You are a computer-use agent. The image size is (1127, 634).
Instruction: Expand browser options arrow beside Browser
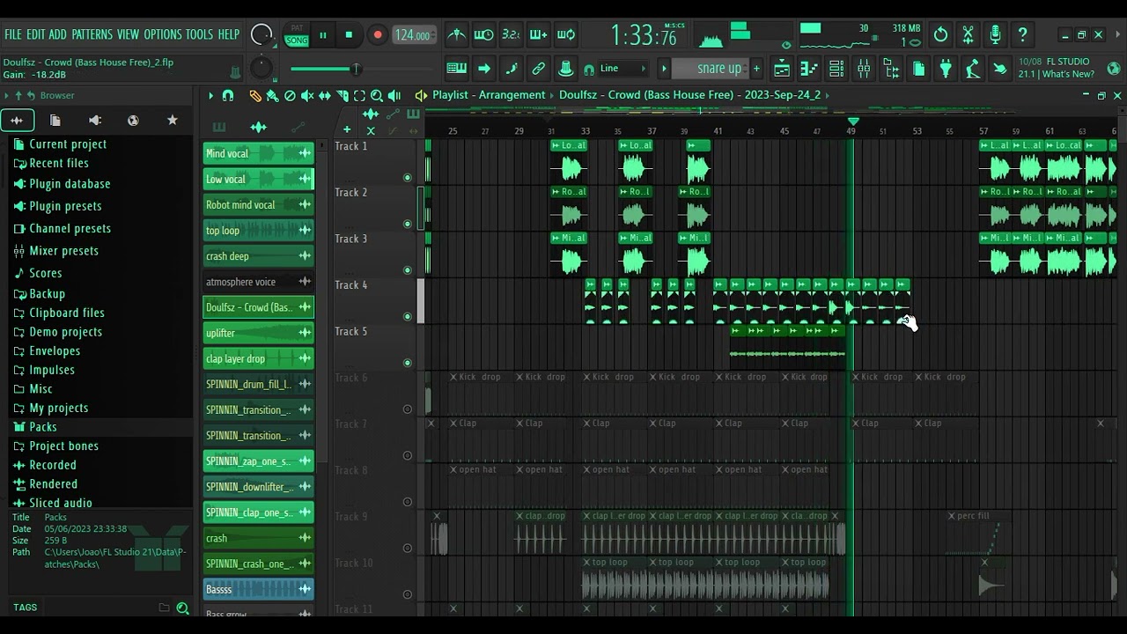[x=7, y=95]
